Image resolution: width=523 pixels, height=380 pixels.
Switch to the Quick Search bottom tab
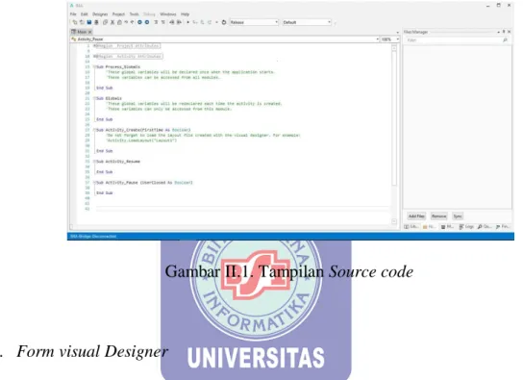point(485,226)
